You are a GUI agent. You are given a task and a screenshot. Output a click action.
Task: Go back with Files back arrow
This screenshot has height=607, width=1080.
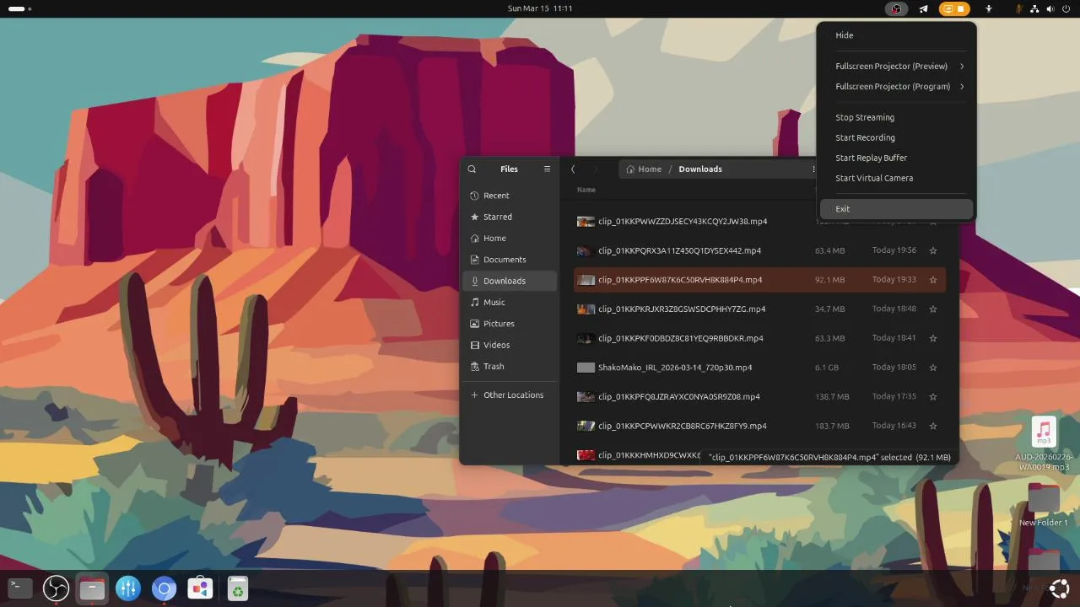[x=573, y=169]
